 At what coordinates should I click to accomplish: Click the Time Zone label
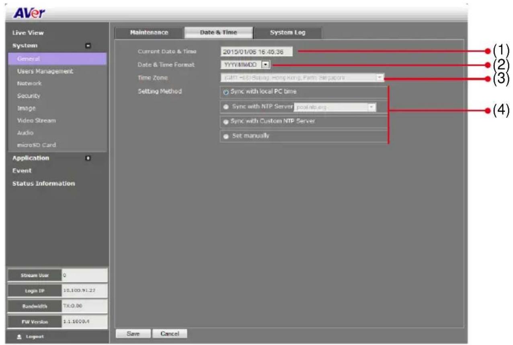pyautogui.click(x=153, y=78)
